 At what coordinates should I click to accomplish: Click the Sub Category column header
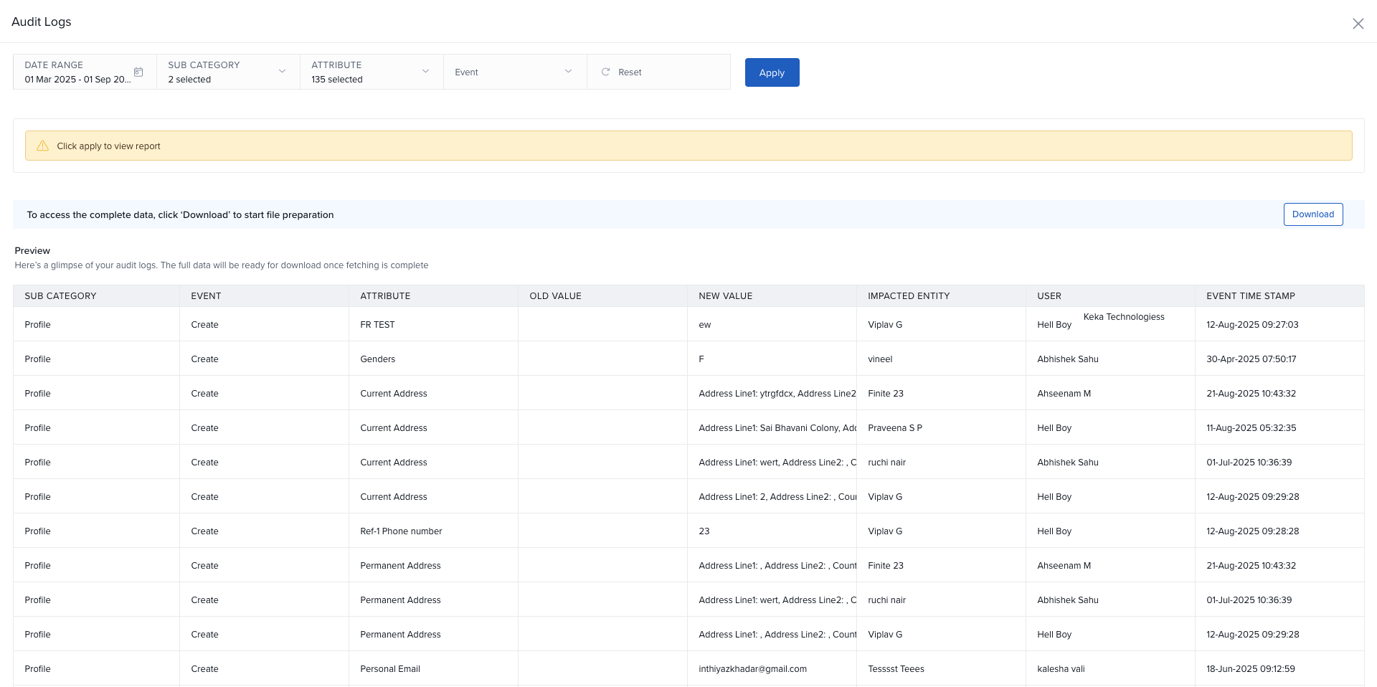[60, 296]
